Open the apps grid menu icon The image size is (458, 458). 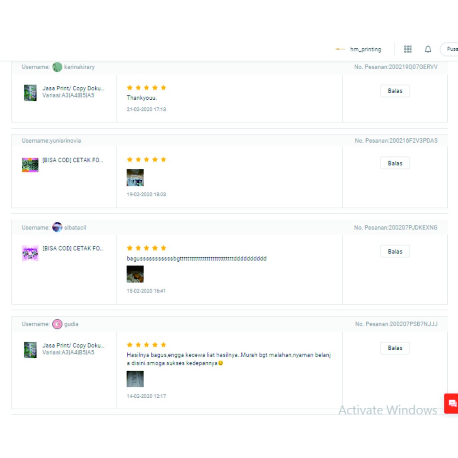pyautogui.click(x=407, y=49)
